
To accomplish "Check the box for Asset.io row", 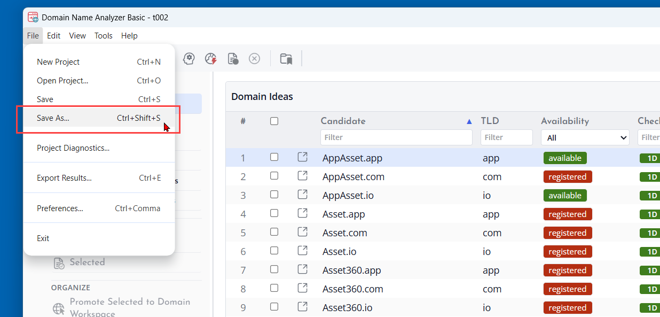I will 274,251.
